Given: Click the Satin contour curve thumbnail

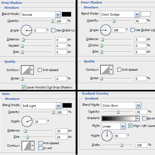Looking at the screenshot, I should coord(26,146).
